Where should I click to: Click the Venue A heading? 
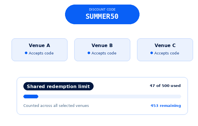tap(39, 45)
